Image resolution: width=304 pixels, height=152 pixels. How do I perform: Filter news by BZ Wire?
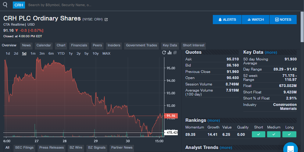(76, 147)
